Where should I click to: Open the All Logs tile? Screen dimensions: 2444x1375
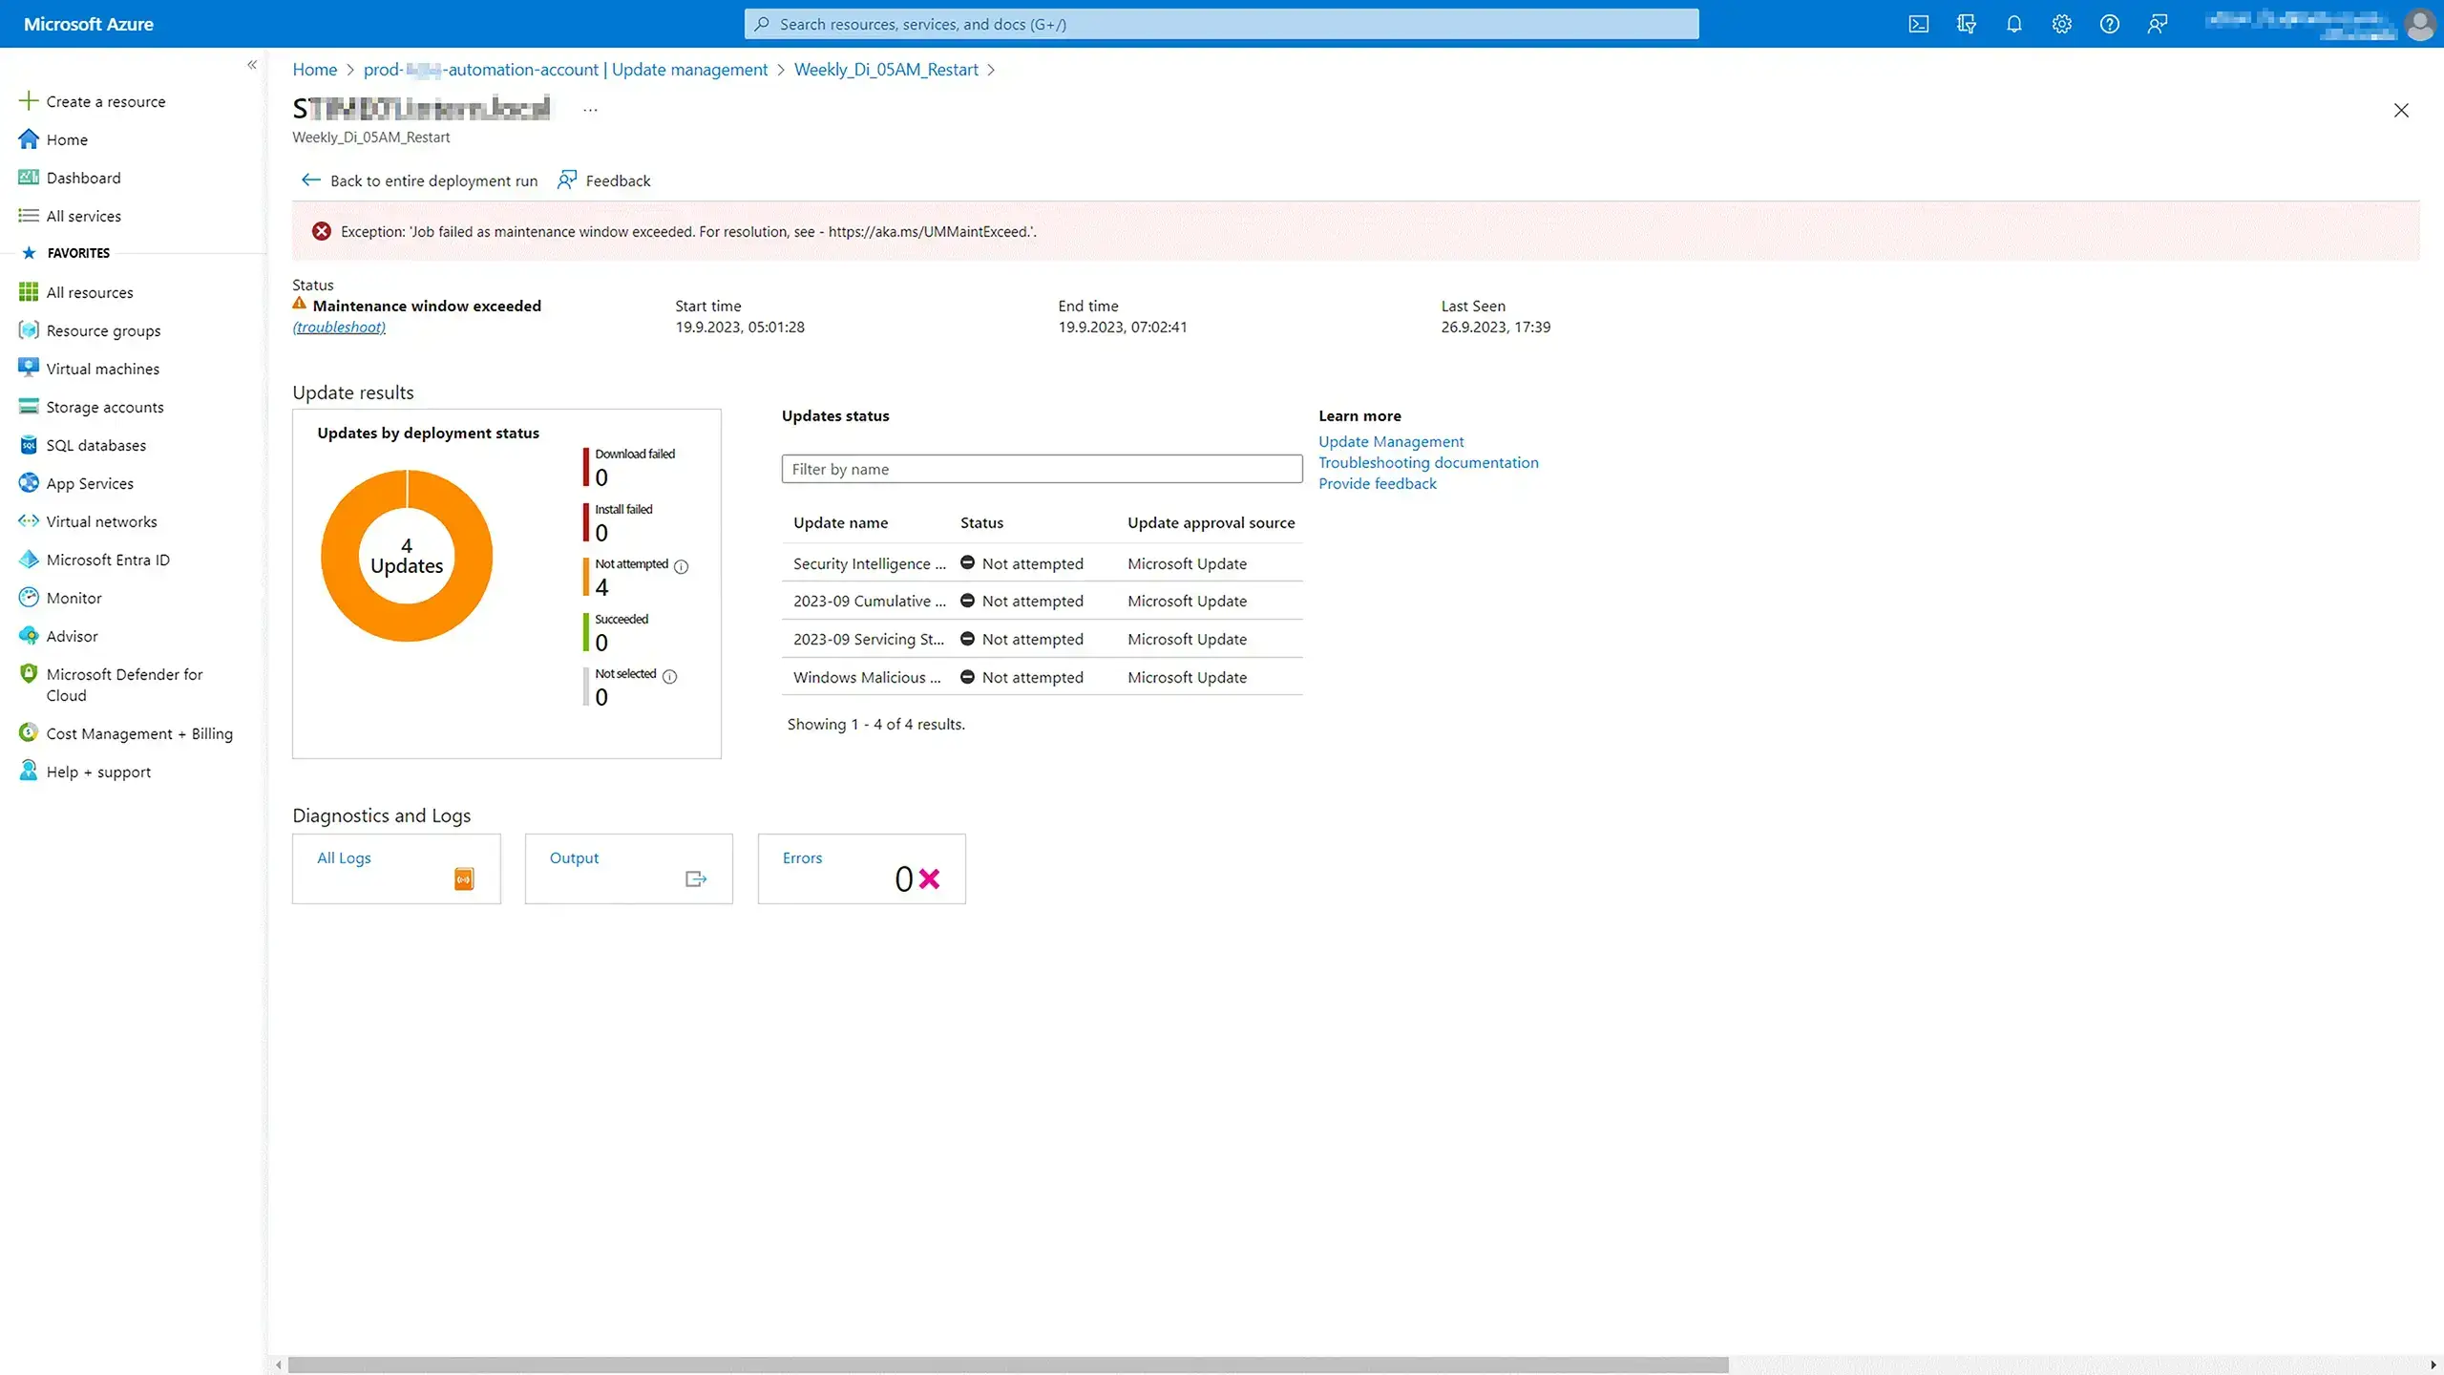pos(396,869)
